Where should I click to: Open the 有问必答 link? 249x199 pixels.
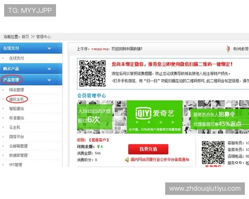pyautogui.click(x=241, y=49)
